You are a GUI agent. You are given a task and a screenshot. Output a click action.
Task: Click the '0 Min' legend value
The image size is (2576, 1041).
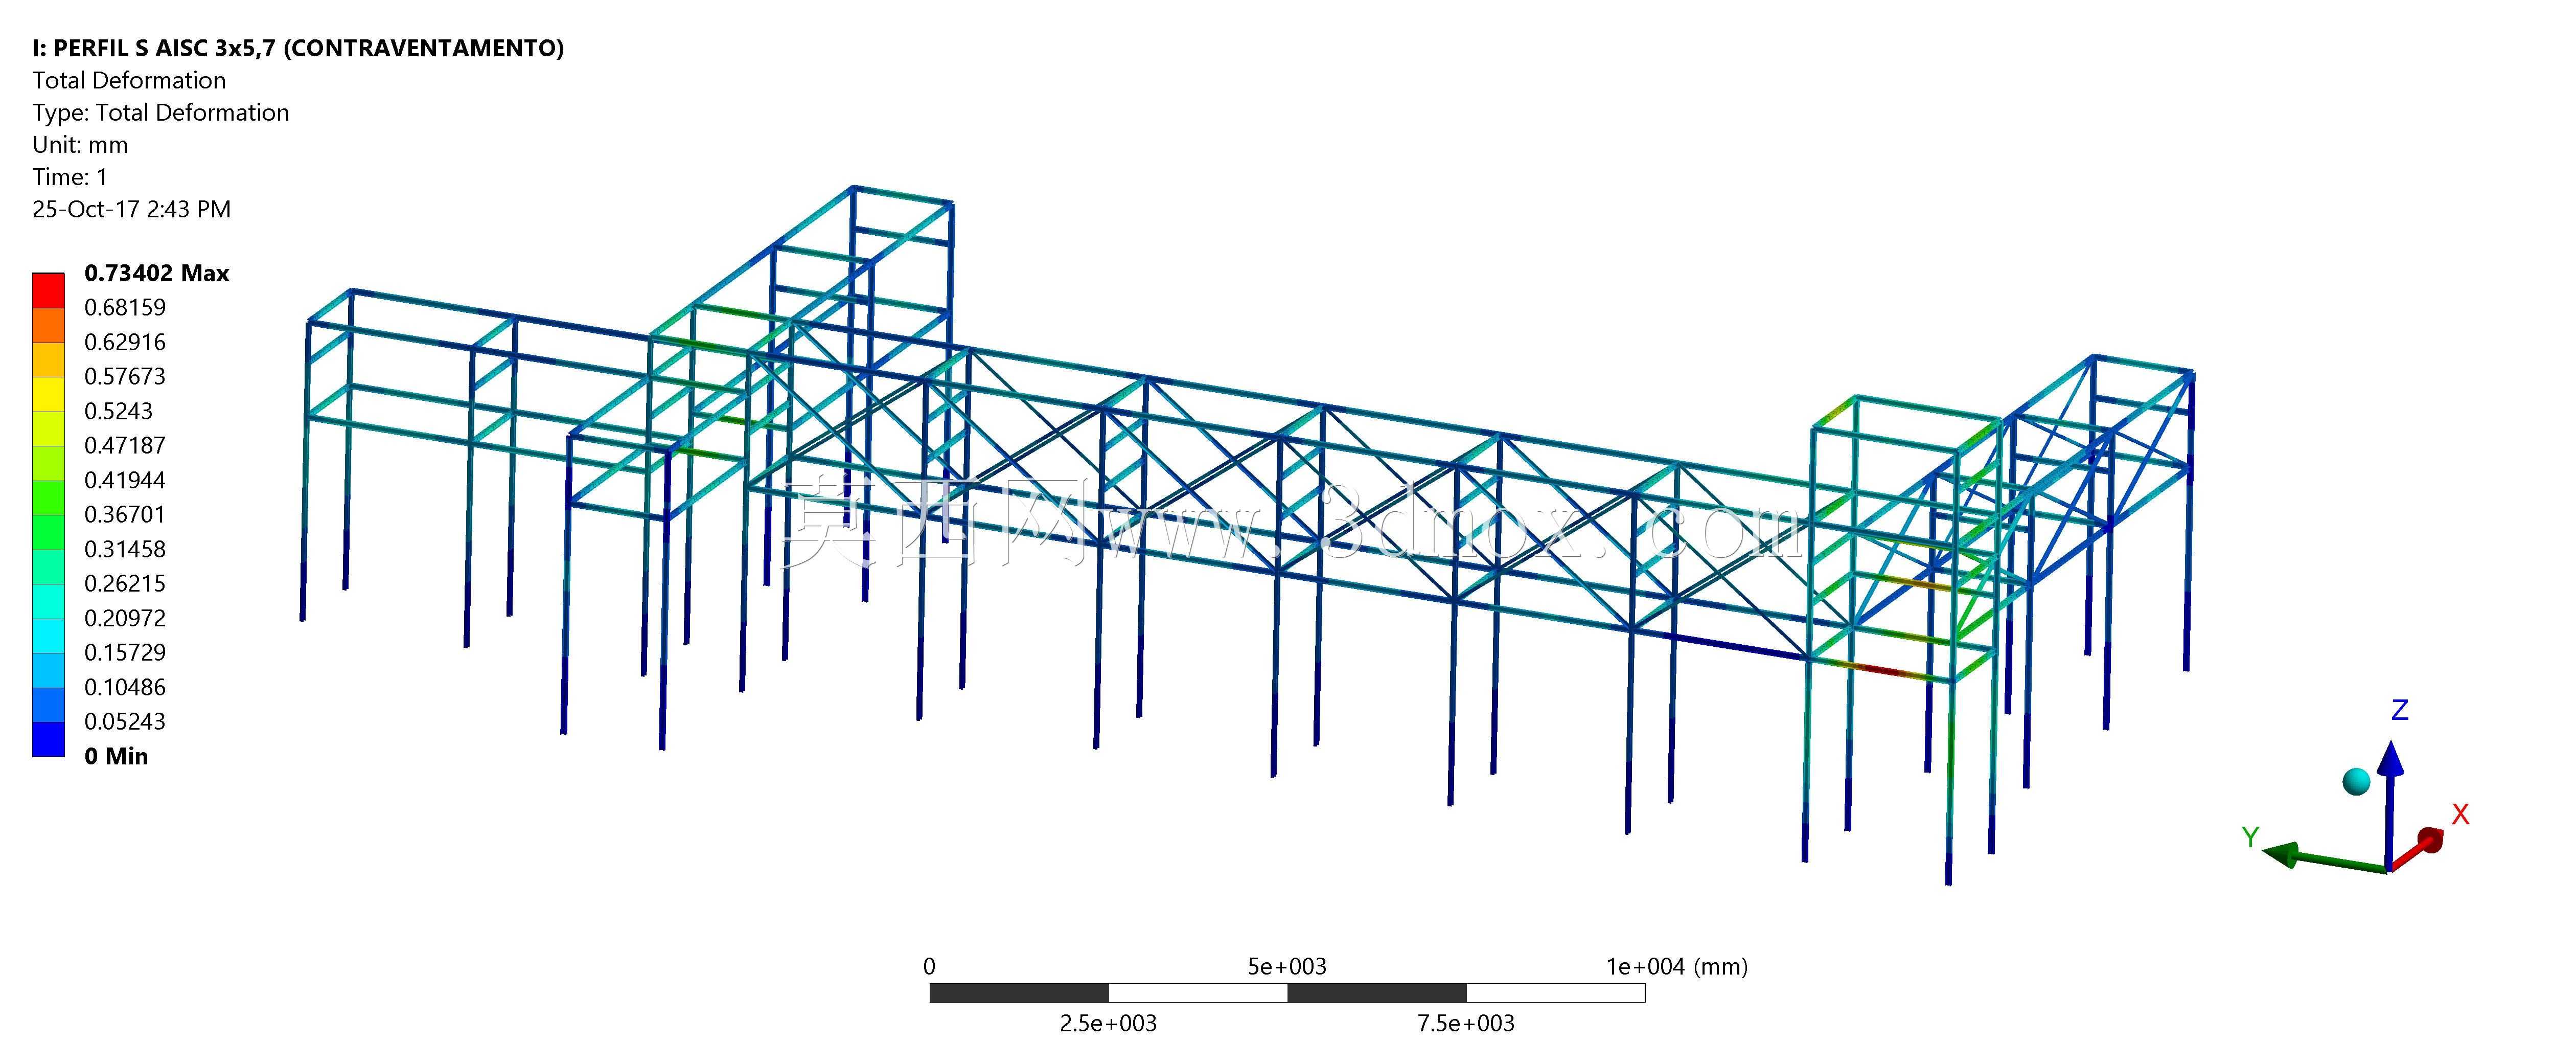pyautogui.click(x=116, y=756)
